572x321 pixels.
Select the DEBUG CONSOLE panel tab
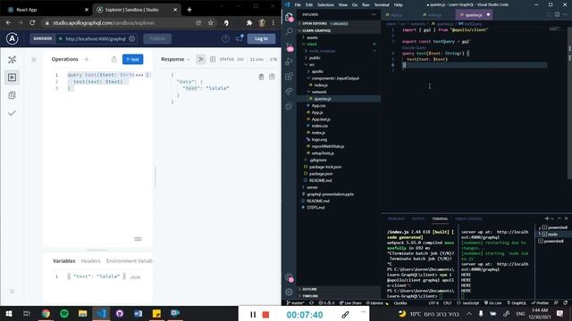(468, 218)
